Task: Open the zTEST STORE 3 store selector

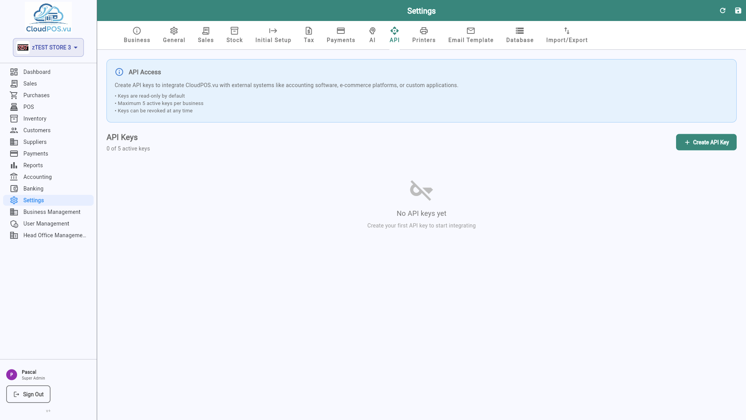Action: tap(48, 47)
